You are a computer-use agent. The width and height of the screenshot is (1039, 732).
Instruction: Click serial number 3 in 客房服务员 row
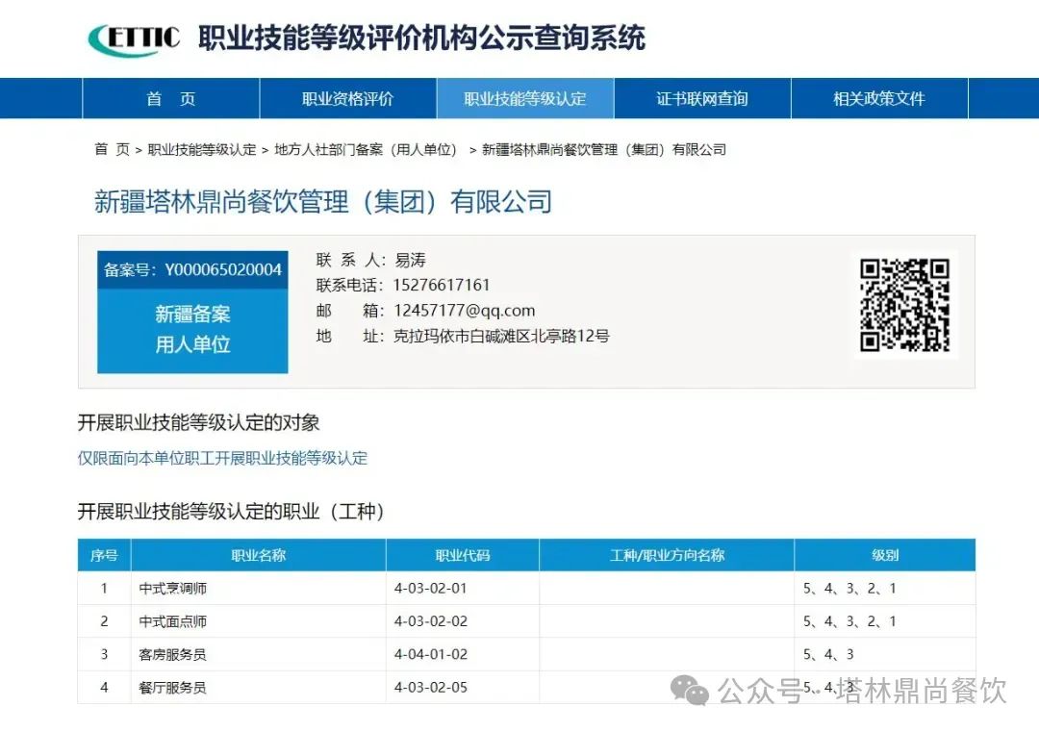104,654
